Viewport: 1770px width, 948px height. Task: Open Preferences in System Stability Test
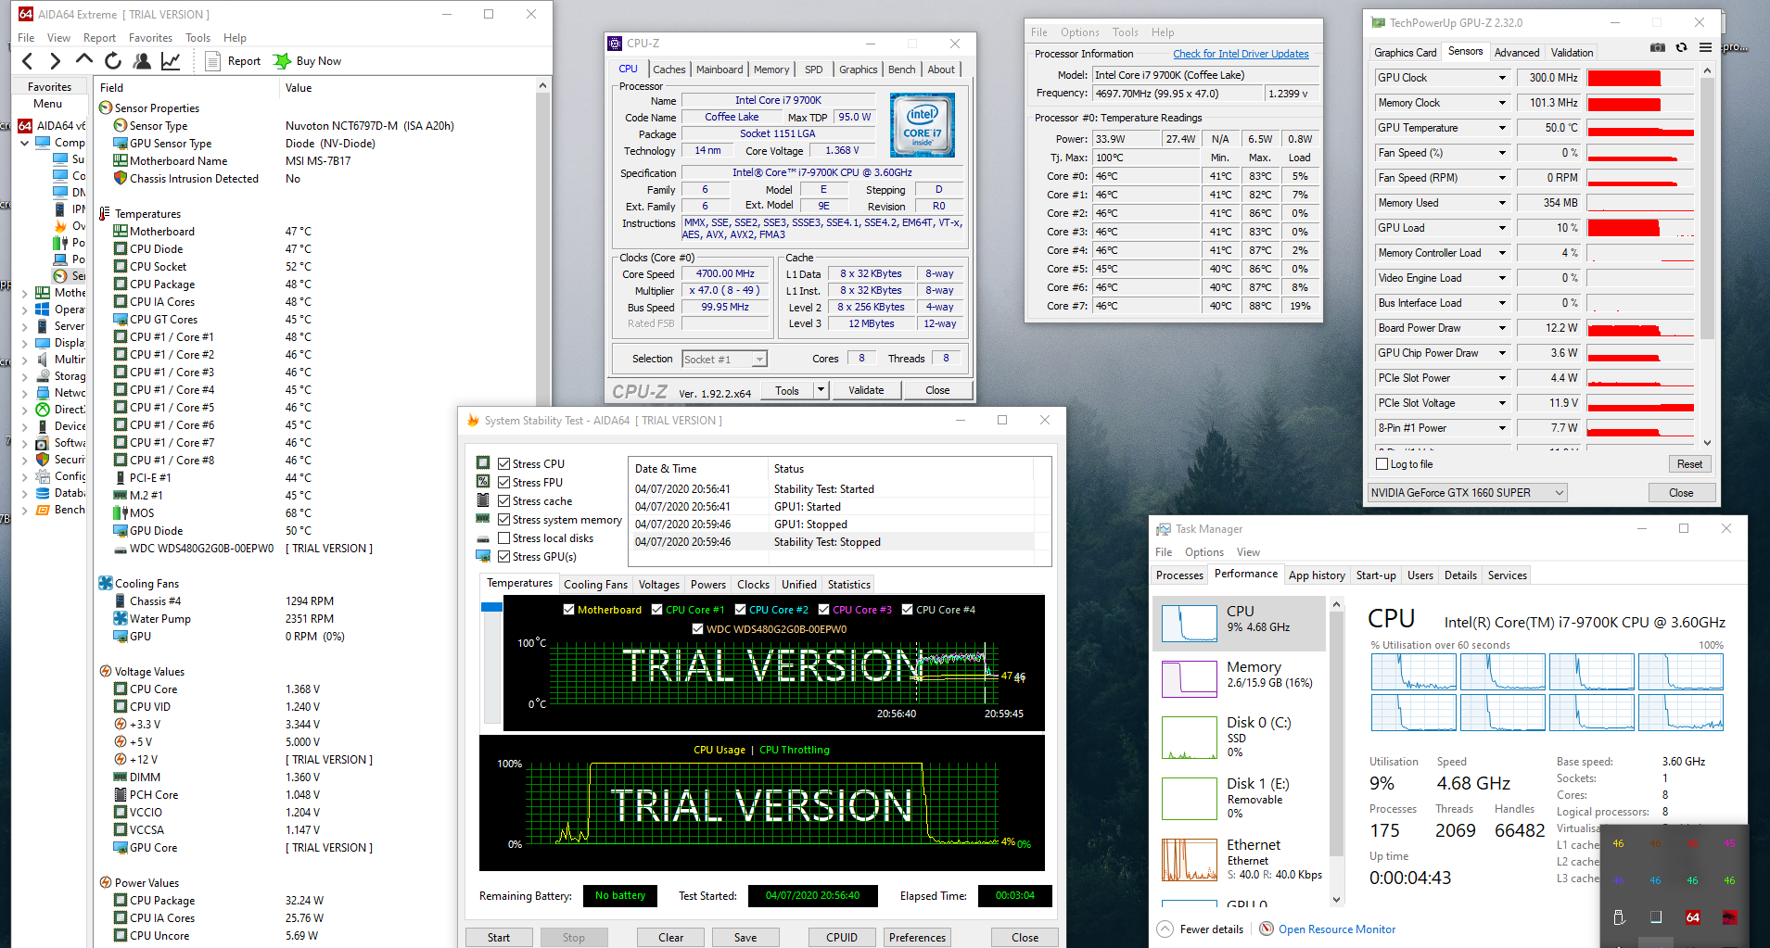(x=918, y=938)
